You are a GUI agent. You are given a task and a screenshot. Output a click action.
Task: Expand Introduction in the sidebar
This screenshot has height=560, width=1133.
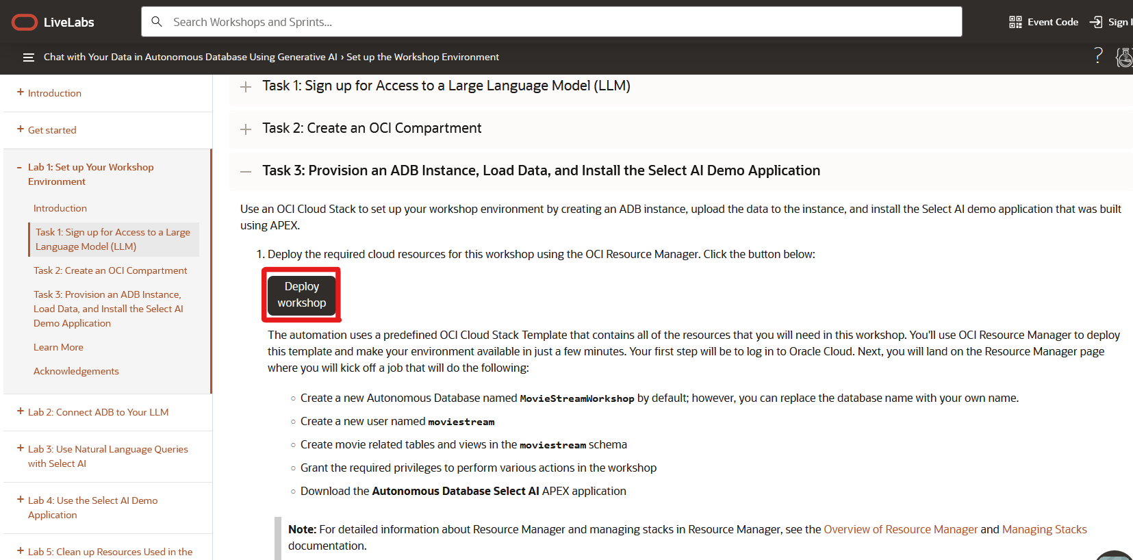tap(21, 92)
